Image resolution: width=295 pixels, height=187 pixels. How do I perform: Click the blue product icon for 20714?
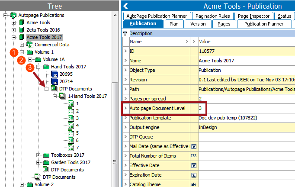55,81
